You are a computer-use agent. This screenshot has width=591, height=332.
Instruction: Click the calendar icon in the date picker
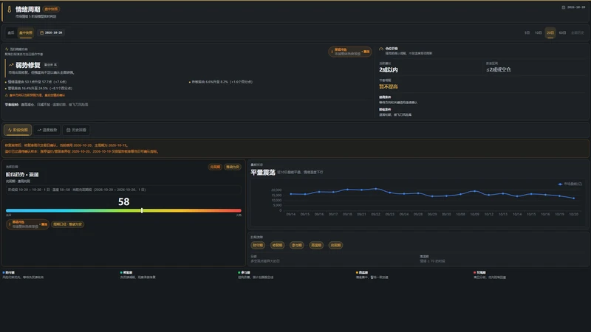pos(41,32)
